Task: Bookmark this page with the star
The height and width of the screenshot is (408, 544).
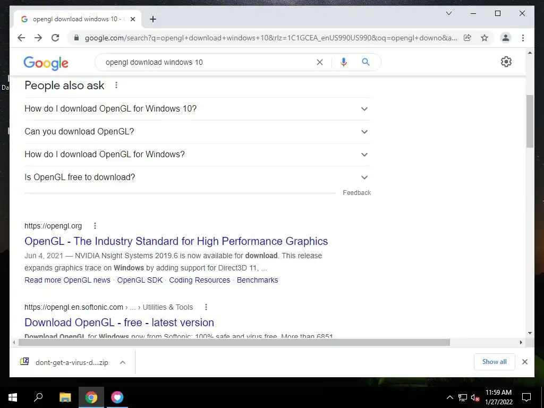Action: [x=484, y=38]
